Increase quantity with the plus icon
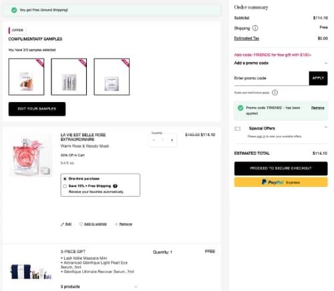334x291 pixels. pos(172,140)
